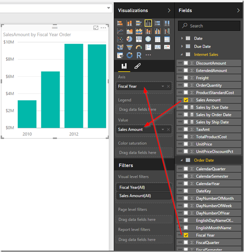Viewport: 244px width, 252px height.
Task: Open the dropdown above the report canvas
Action: point(108,8)
